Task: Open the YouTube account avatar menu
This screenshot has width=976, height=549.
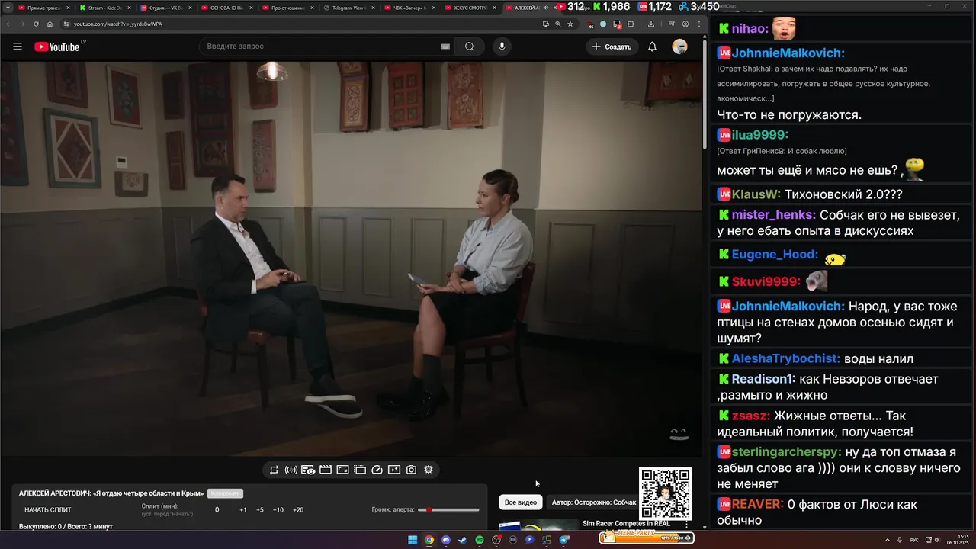Action: pos(679,47)
